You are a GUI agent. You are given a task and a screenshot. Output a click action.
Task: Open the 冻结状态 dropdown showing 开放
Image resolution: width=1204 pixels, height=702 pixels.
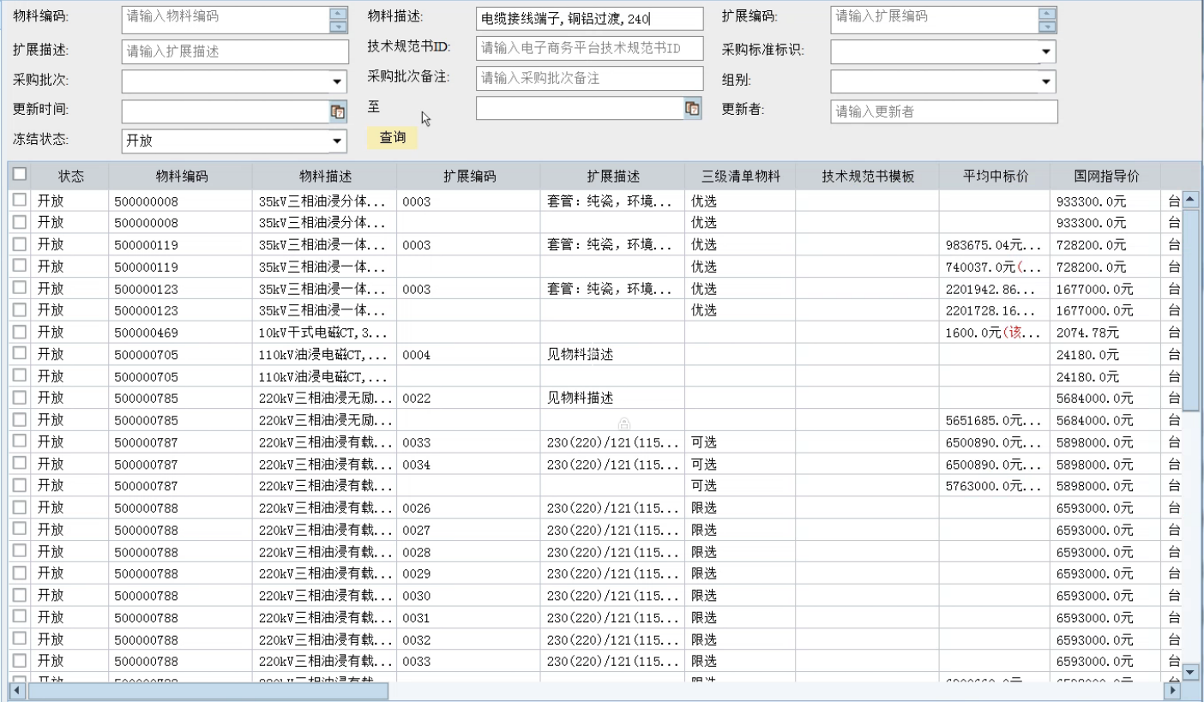pyautogui.click(x=337, y=142)
